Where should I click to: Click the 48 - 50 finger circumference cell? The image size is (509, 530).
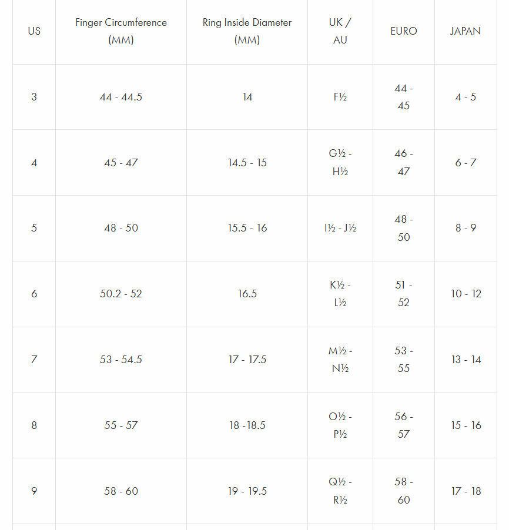121,228
